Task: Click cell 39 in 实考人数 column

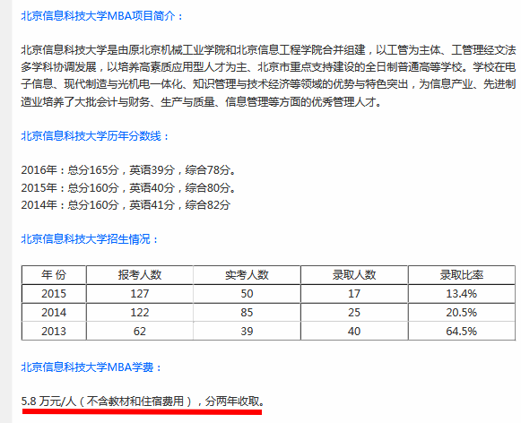Action: point(247,331)
